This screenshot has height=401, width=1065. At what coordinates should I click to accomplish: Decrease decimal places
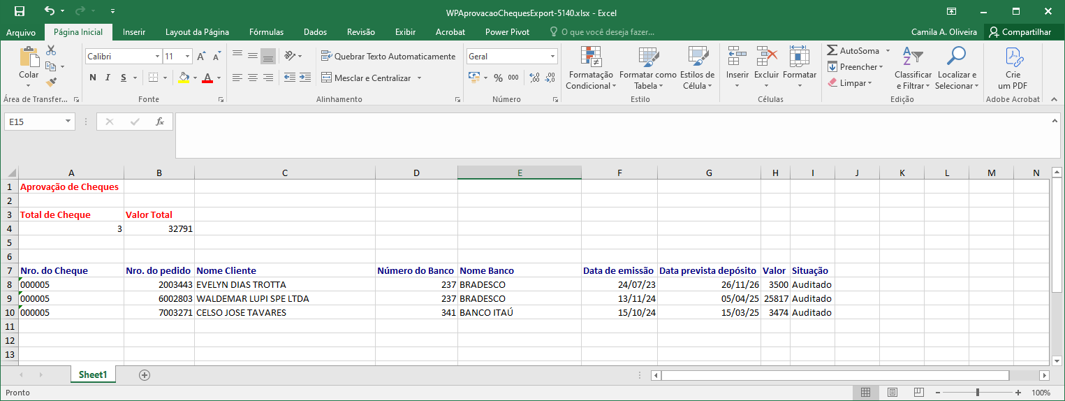(x=550, y=78)
